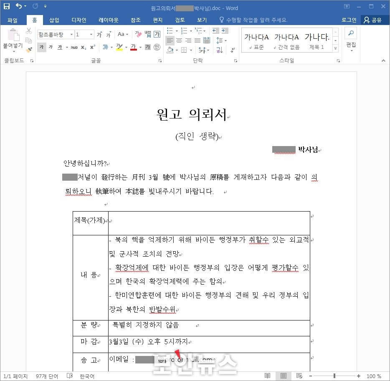Click the zoom out minus button
390x381 pixels.
(x=311, y=376)
